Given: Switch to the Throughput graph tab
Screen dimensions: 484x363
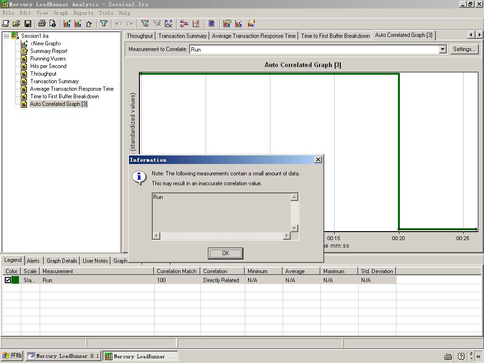Looking at the screenshot, I should click(139, 36).
